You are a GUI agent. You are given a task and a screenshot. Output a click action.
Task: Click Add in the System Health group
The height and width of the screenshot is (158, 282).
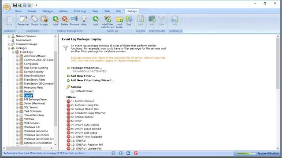click(x=152, y=22)
